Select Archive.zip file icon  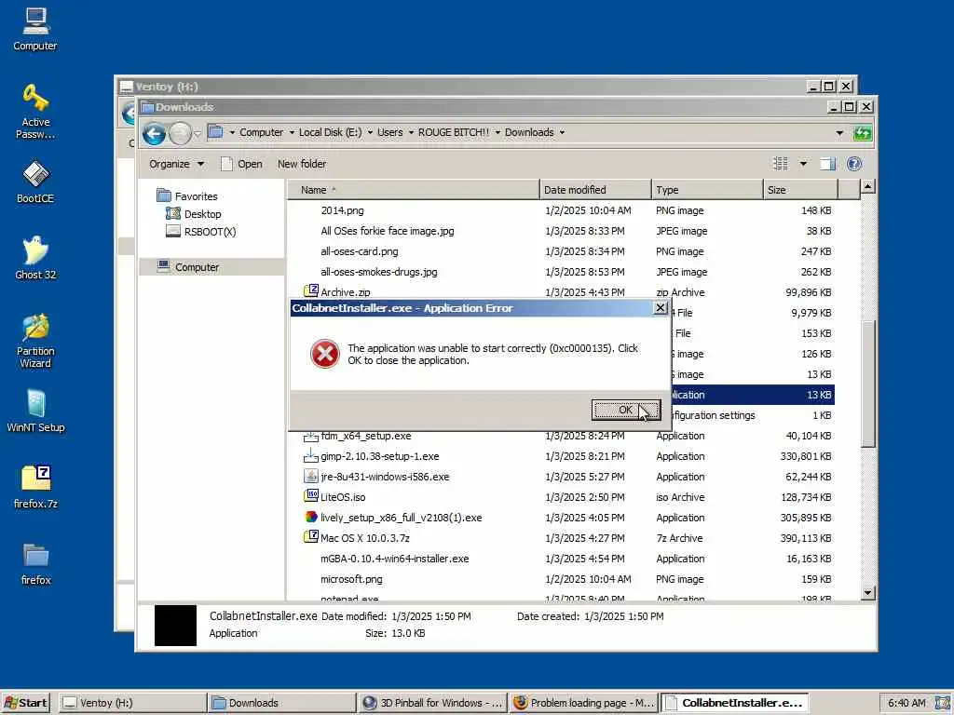click(311, 291)
